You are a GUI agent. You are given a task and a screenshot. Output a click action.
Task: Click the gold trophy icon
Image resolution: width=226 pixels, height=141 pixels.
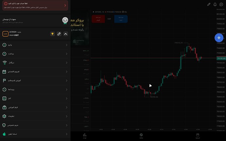52,34
